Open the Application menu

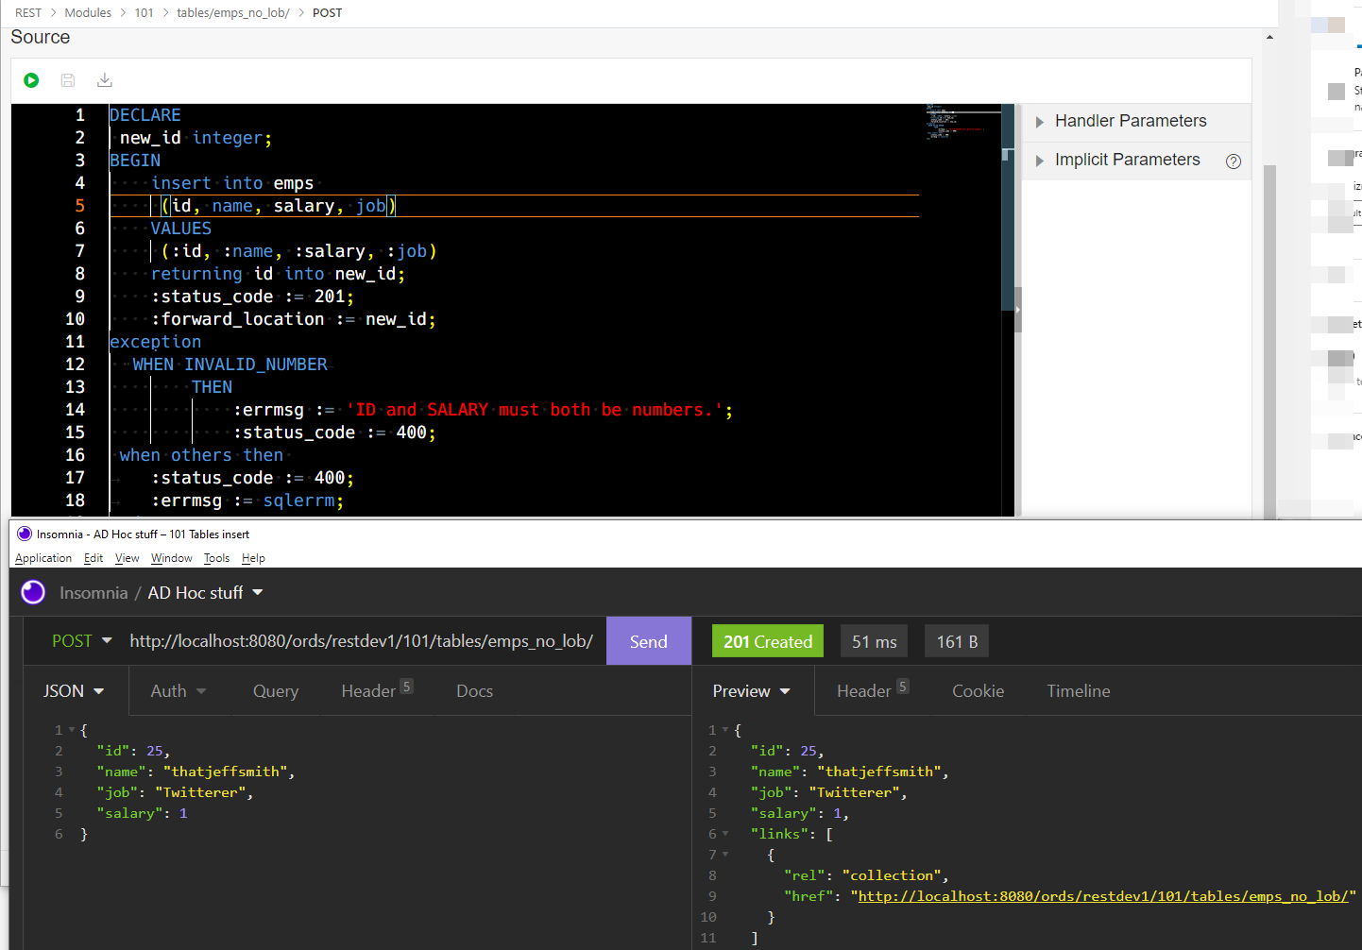(43, 558)
